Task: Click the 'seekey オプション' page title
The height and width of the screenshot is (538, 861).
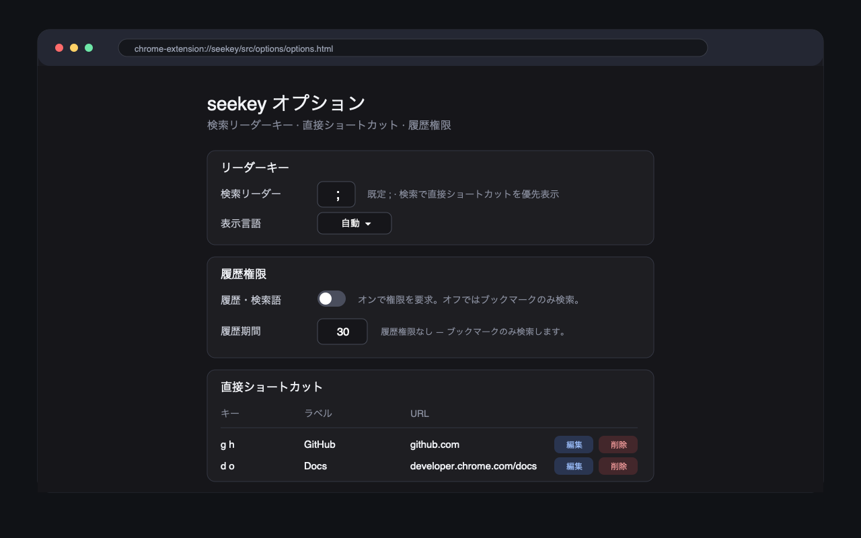Action: click(287, 103)
